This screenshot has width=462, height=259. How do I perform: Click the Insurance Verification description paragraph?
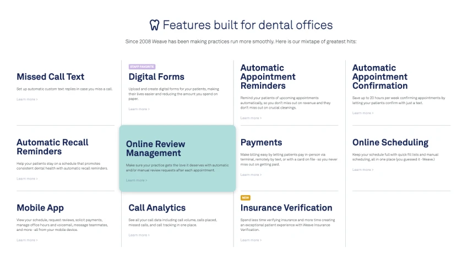pyautogui.click(x=287, y=225)
